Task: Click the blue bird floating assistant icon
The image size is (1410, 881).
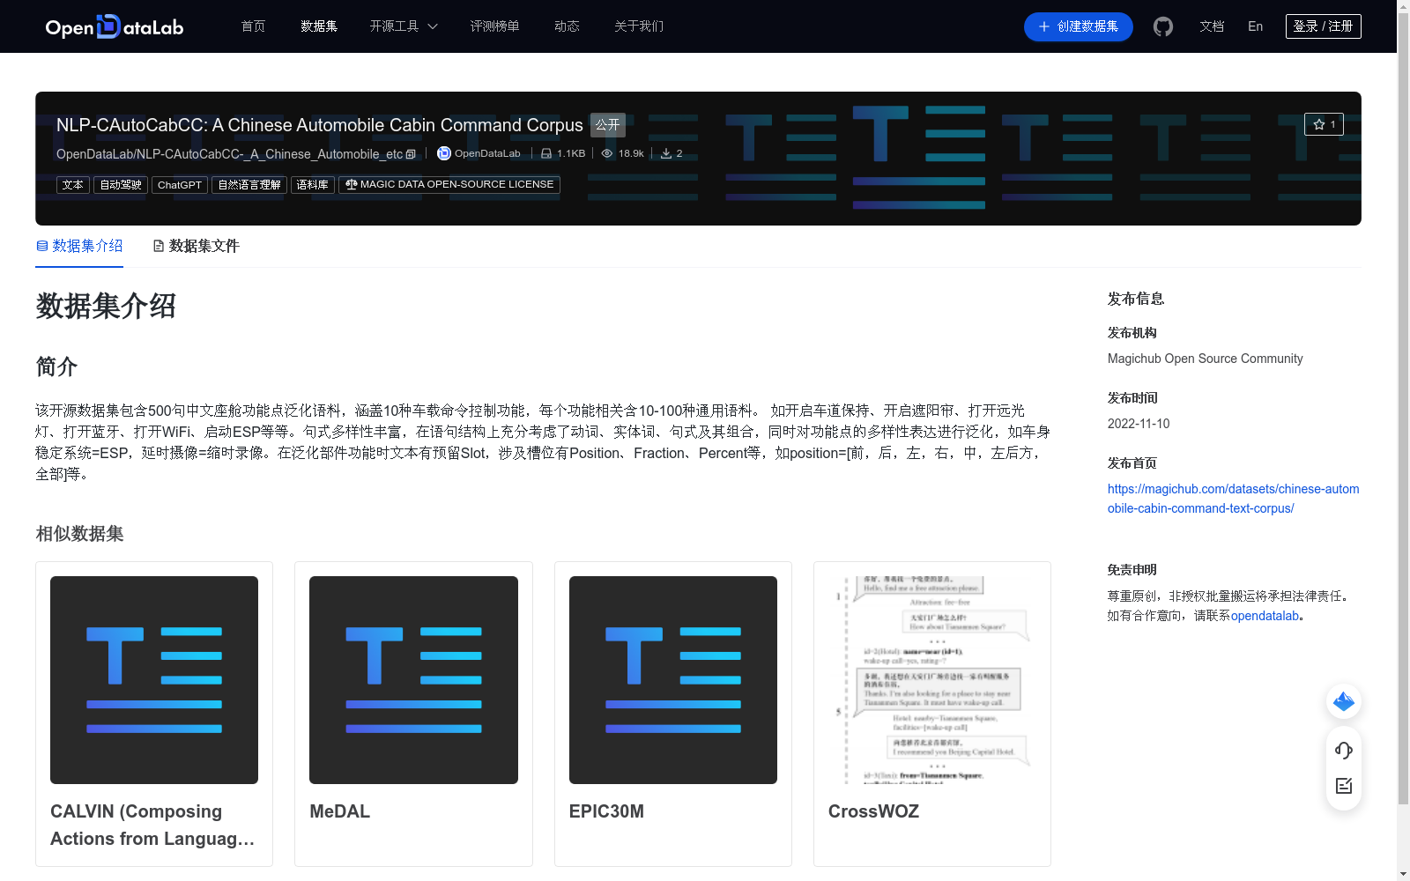Action: pyautogui.click(x=1344, y=701)
